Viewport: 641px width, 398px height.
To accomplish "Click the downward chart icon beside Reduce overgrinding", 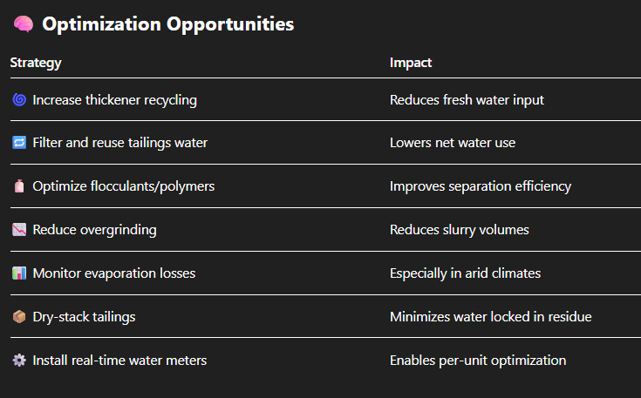I will (19, 230).
